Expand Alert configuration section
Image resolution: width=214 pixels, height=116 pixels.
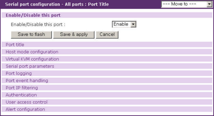25,109
